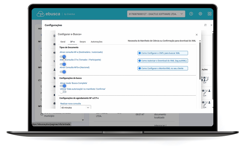Click the '09:57:47' time cell in background table
This screenshot has width=245, height=146.
click(140, 114)
